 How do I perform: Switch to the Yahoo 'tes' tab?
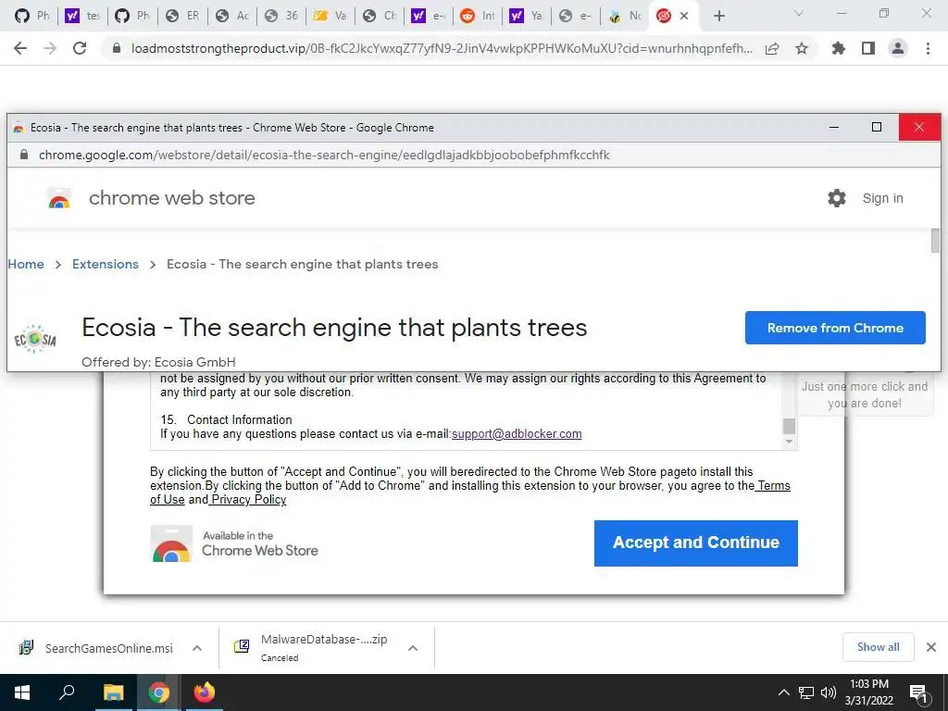82,16
